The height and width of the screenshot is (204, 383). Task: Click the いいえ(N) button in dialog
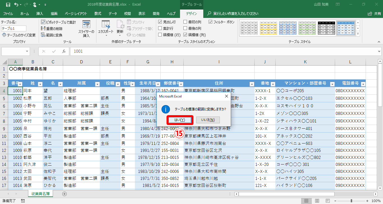pos(208,120)
